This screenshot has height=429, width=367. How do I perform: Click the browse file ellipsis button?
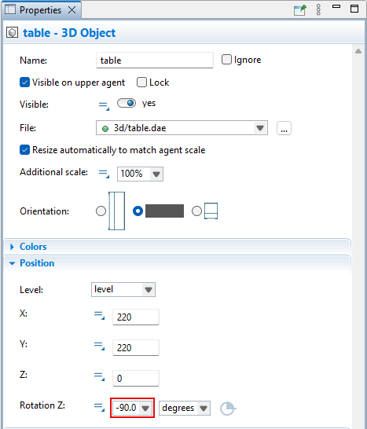tap(284, 128)
